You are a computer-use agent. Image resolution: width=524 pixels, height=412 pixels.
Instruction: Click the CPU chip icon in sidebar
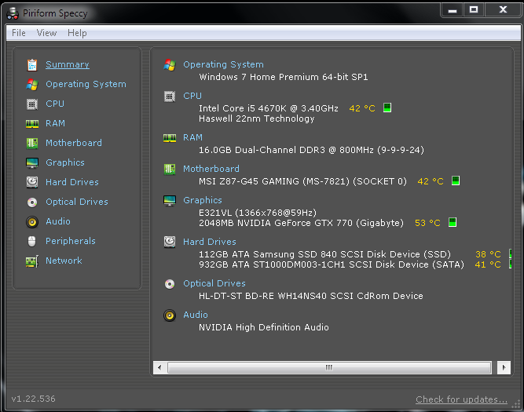(x=32, y=104)
